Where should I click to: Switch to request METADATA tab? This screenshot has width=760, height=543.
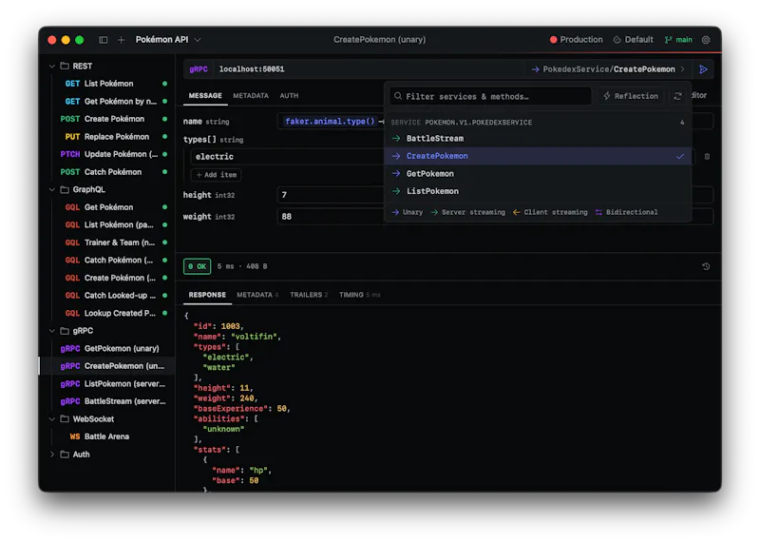click(x=251, y=96)
